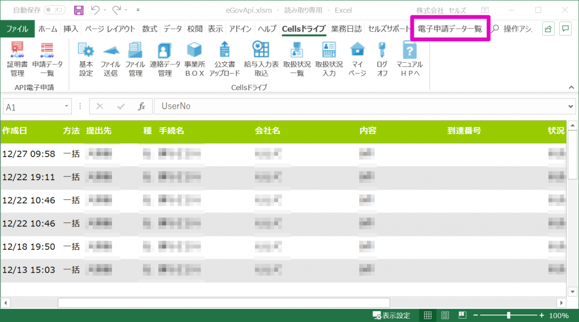
Task: Click the 操作アシスト search icon
Action: pyautogui.click(x=495, y=29)
